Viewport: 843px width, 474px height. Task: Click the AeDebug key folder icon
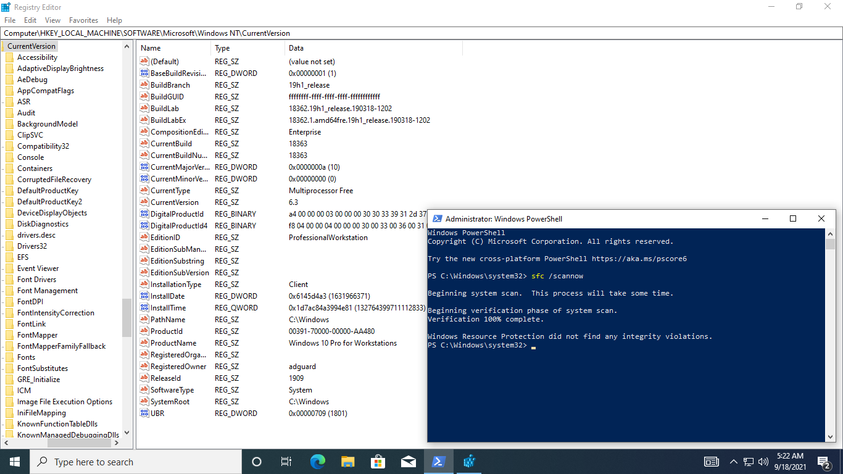click(x=9, y=80)
